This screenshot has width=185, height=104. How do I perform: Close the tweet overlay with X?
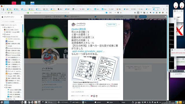tap(165, 17)
